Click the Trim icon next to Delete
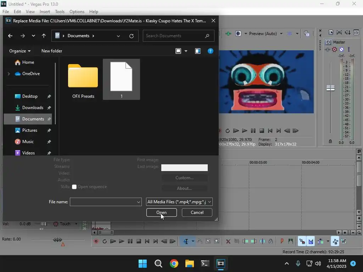This screenshot has height=272, width=363. [236, 241]
